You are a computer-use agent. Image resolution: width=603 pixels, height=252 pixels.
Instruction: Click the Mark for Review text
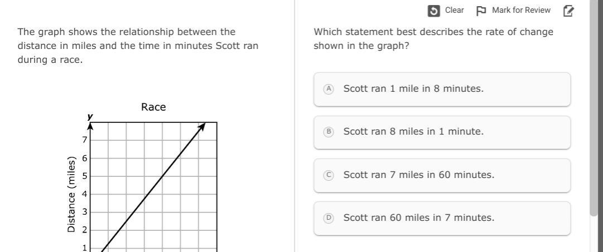[521, 11]
